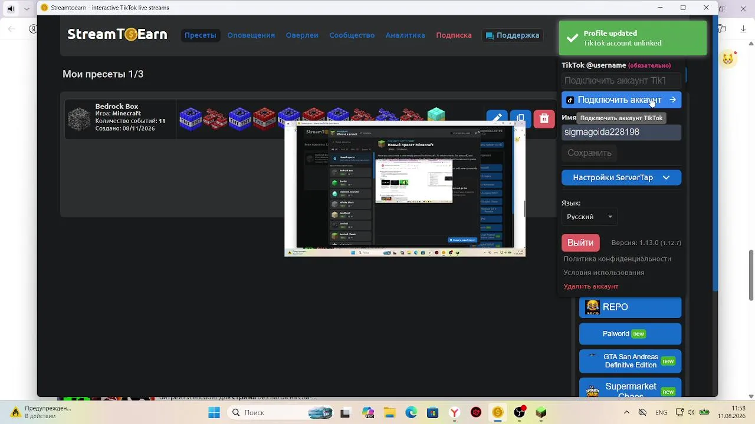
Task: Open the Политика конфиденциальности link
Action: click(x=617, y=259)
